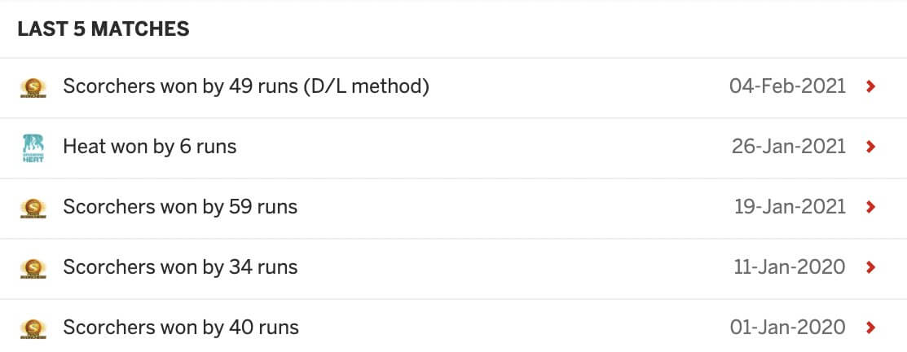Open the red chevron for 11-Jan-2020 match
This screenshot has width=907, height=352.
[870, 267]
